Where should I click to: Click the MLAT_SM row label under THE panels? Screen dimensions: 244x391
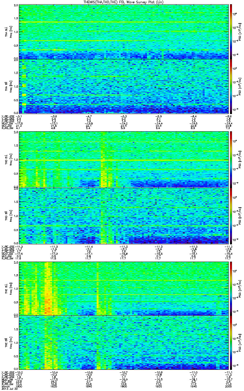pyautogui.click(x=8, y=380)
